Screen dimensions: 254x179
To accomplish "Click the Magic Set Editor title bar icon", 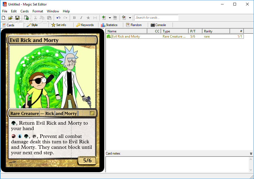I will pyautogui.click(x=4, y=4).
